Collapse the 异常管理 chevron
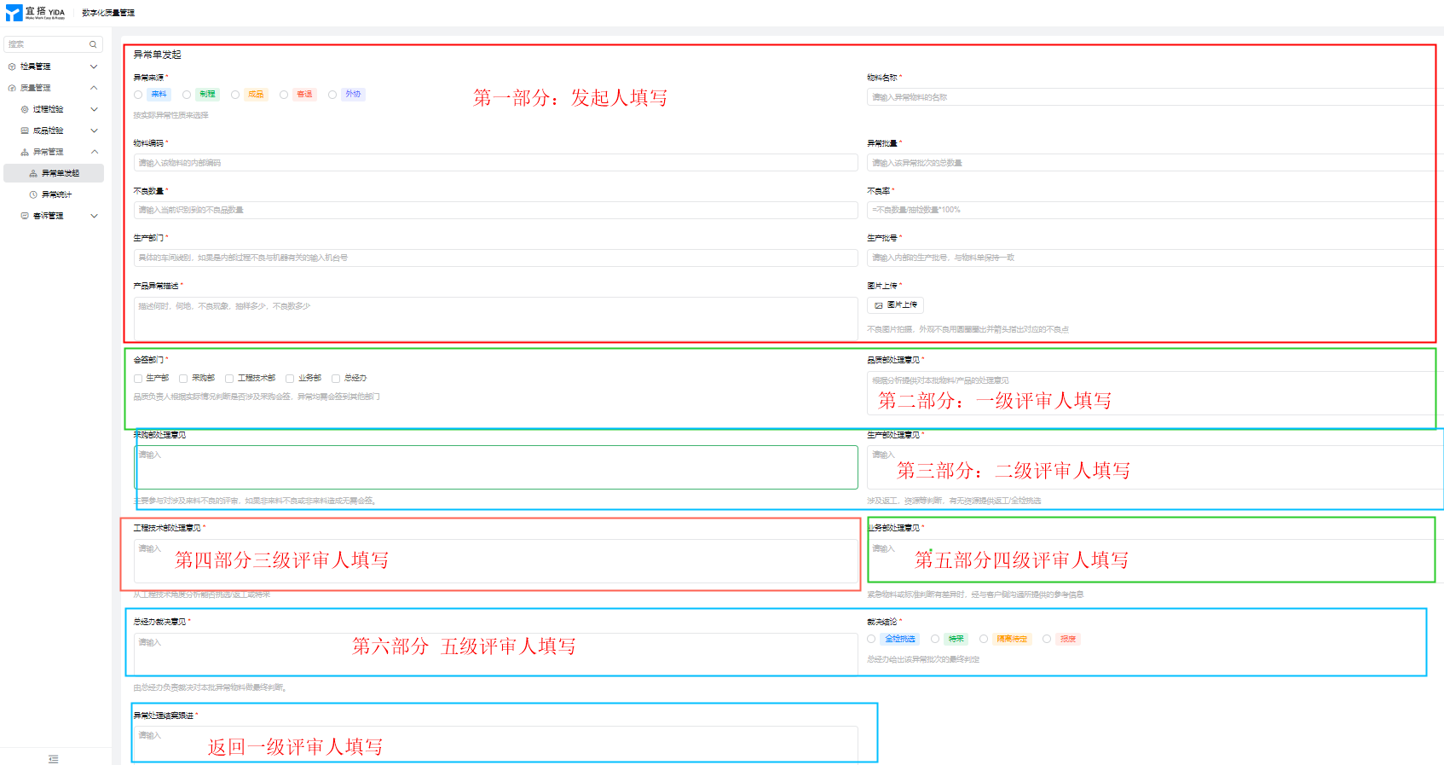Viewport: 1444px width, 765px height. pyautogui.click(x=94, y=152)
